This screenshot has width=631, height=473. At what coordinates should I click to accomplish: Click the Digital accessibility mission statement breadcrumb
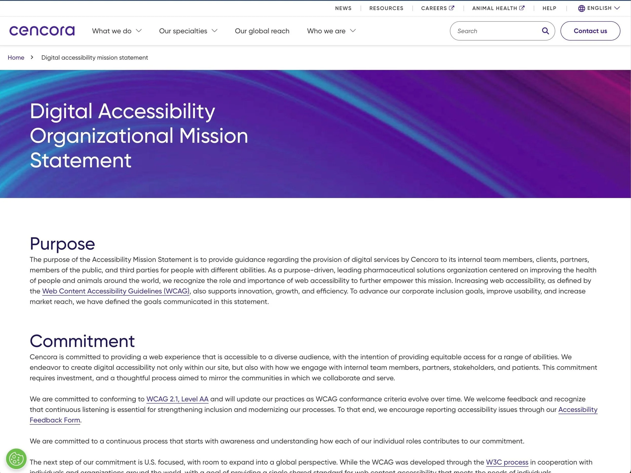pos(95,57)
